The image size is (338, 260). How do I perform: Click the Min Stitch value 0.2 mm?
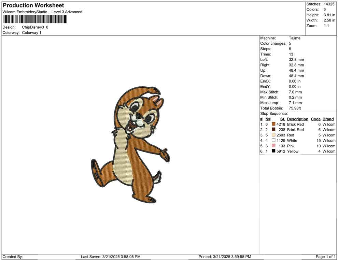click(x=295, y=97)
